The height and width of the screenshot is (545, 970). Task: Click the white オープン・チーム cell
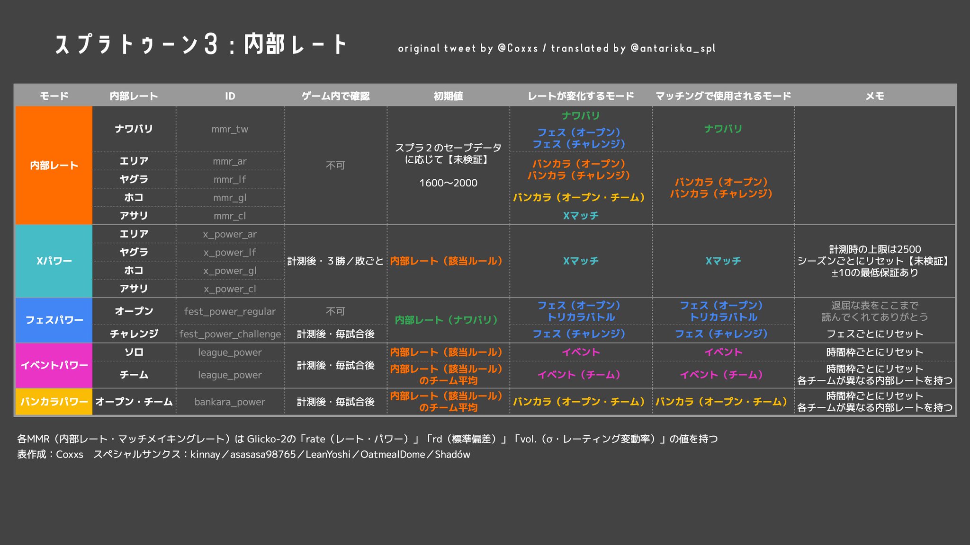click(x=134, y=402)
